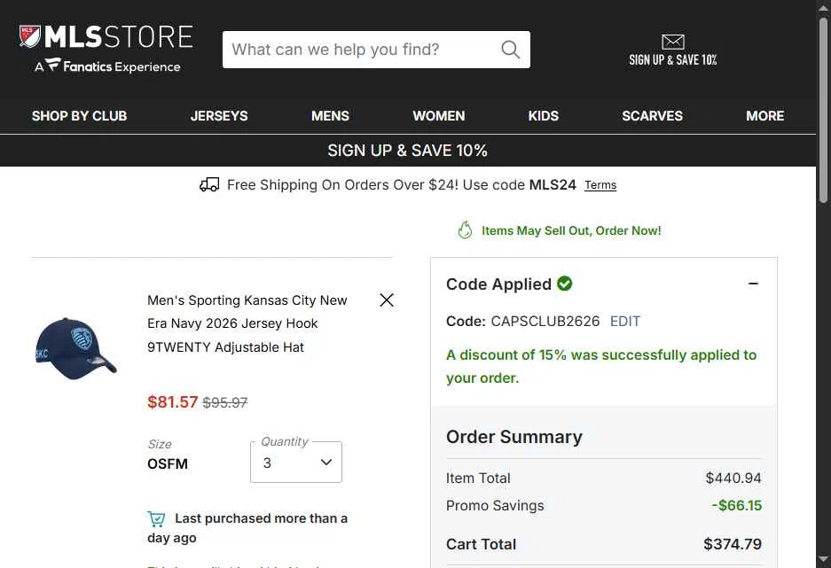831x568 pixels.
Task: Open the Scarves menu
Action: (653, 116)
